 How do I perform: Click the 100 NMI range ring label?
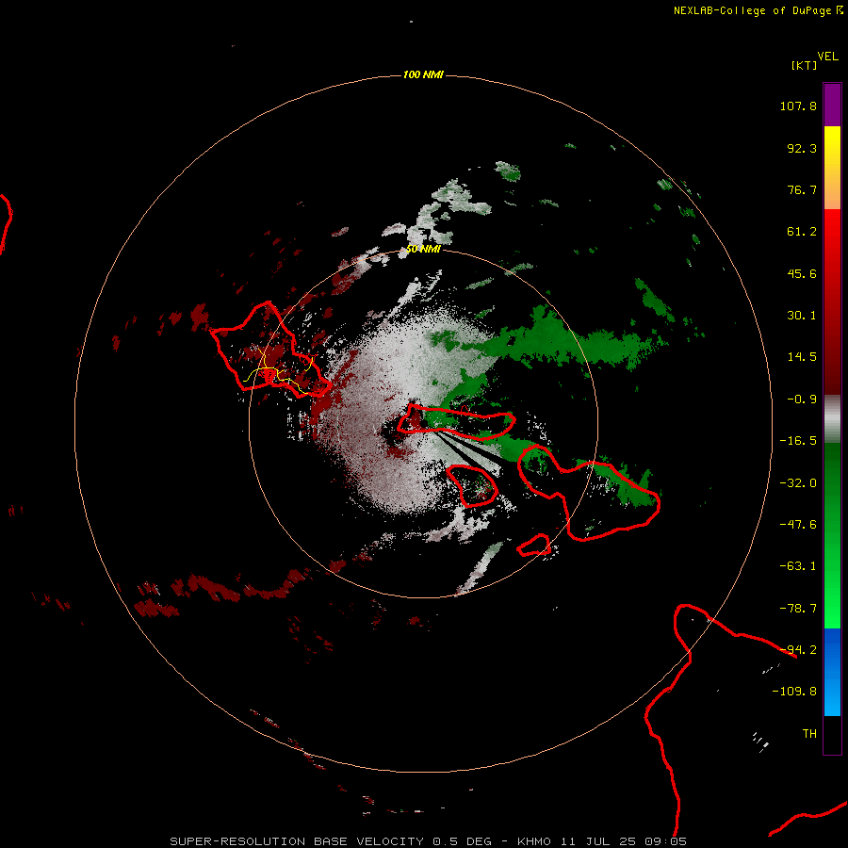[423, 74]
